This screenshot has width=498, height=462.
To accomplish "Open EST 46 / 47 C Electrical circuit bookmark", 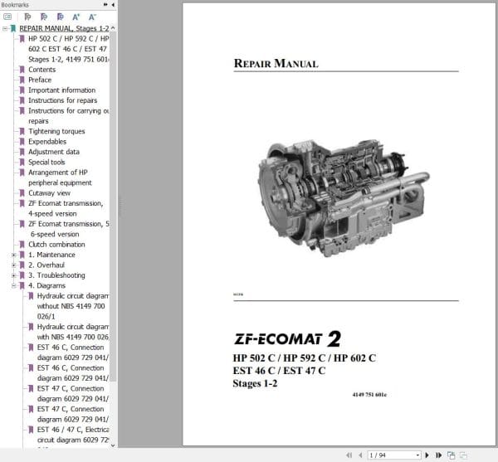I will [73, 435].
